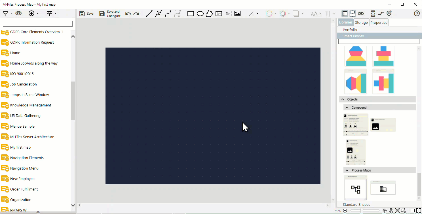Toggle the eye visibility icon
Viewport: 422px width, 214px height.
tap(18, 13)
